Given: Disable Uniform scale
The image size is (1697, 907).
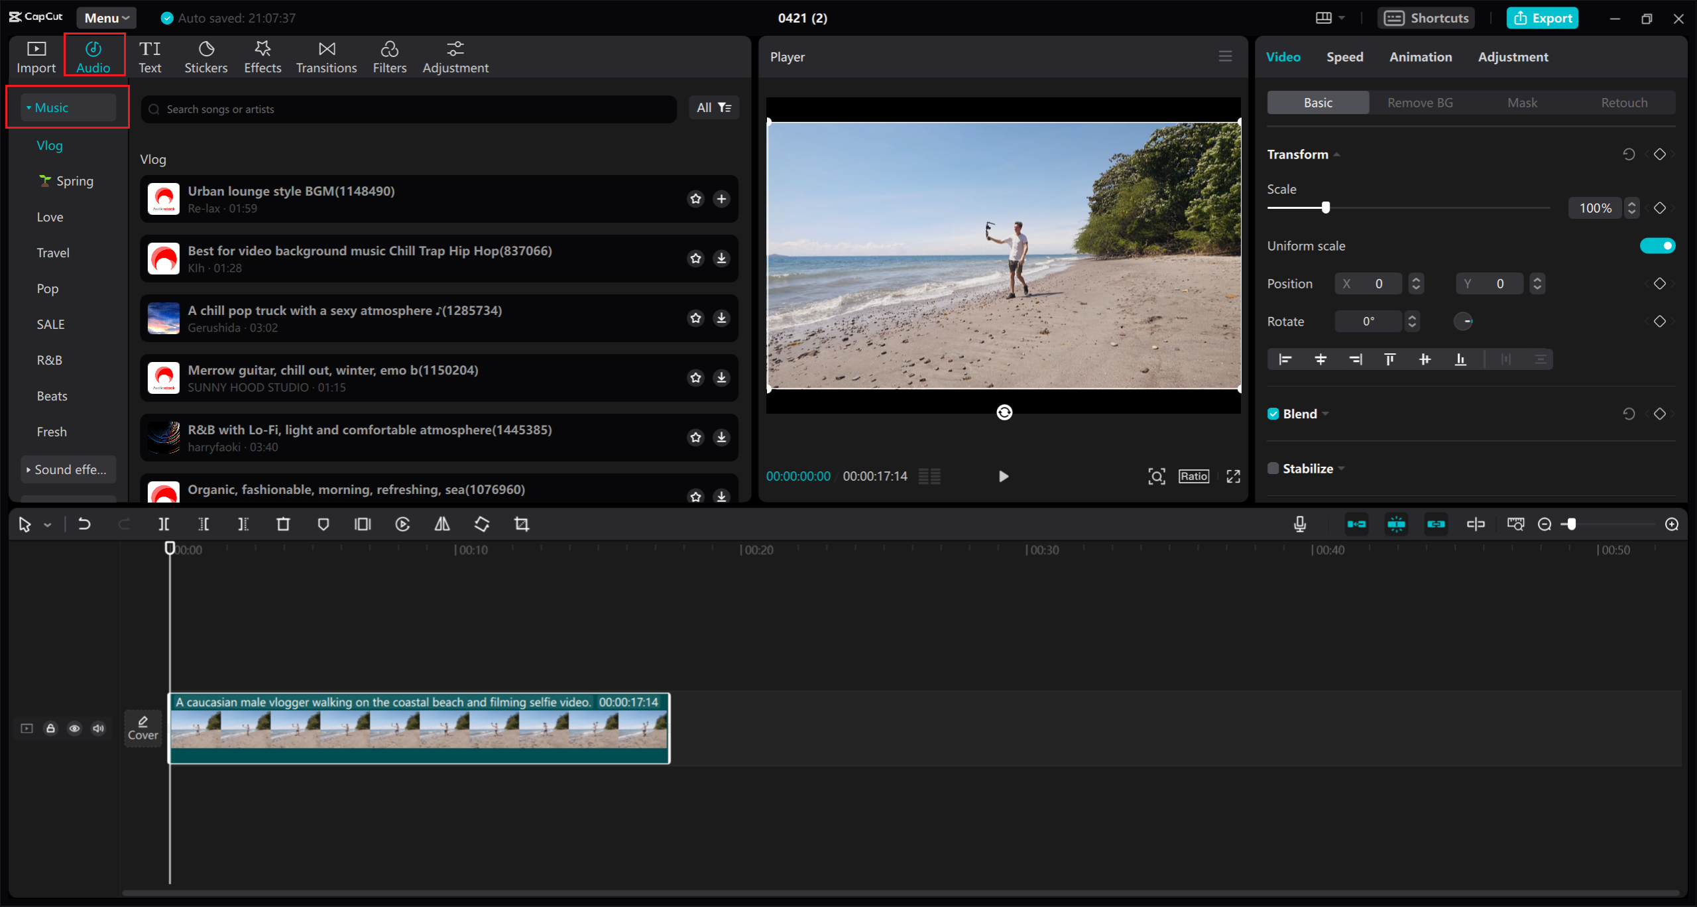Looking at the screenshot, I should (x=1657, y=245).
